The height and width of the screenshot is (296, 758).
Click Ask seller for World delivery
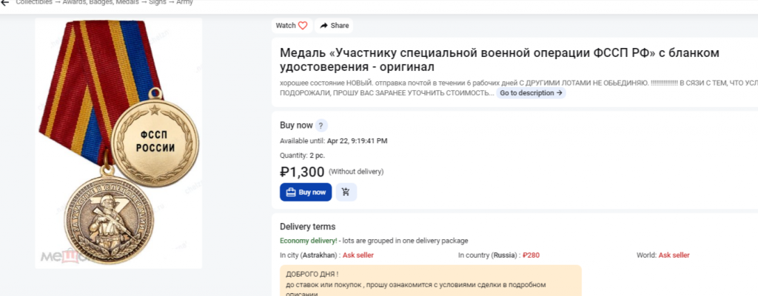pyautogui.click(x=674, y=255)
